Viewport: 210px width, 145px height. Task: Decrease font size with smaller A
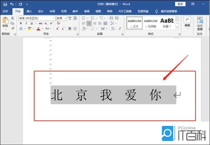point(63,29)
